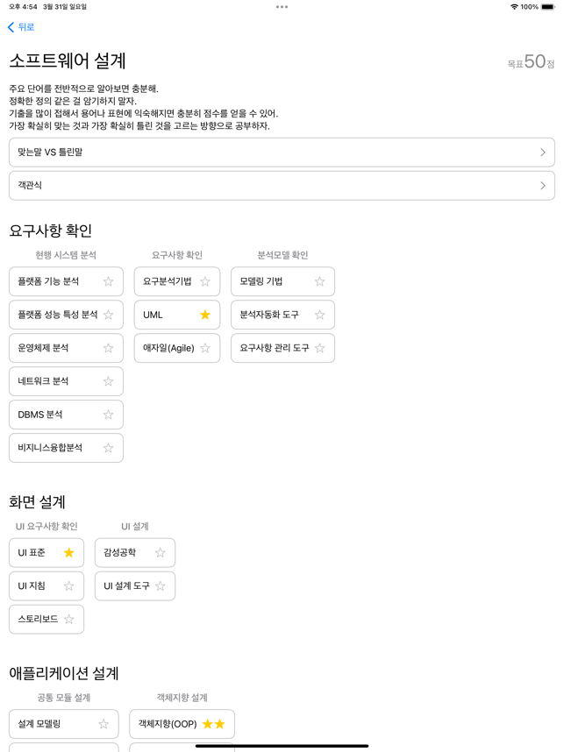Star the 감성공학 item
This screenshot has height=752, width=564.
(x=161, y=553)
